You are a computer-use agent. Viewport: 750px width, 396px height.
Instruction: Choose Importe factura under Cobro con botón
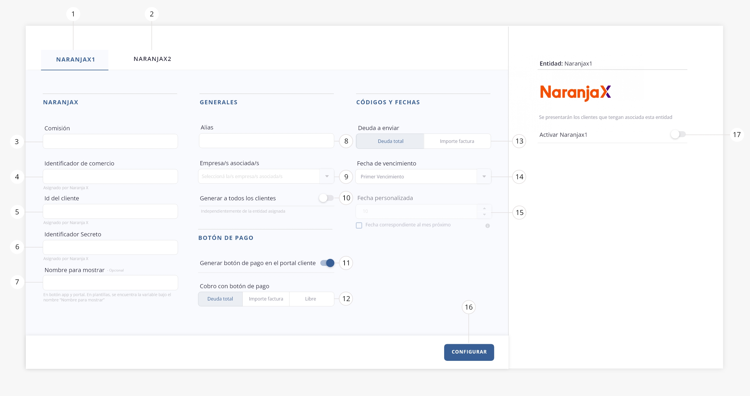pos(266,299)
